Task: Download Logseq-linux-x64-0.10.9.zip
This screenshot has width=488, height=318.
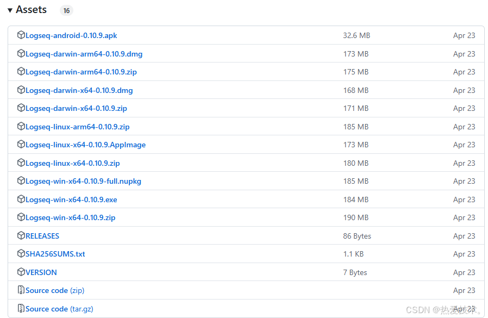Action: (72, 163)
